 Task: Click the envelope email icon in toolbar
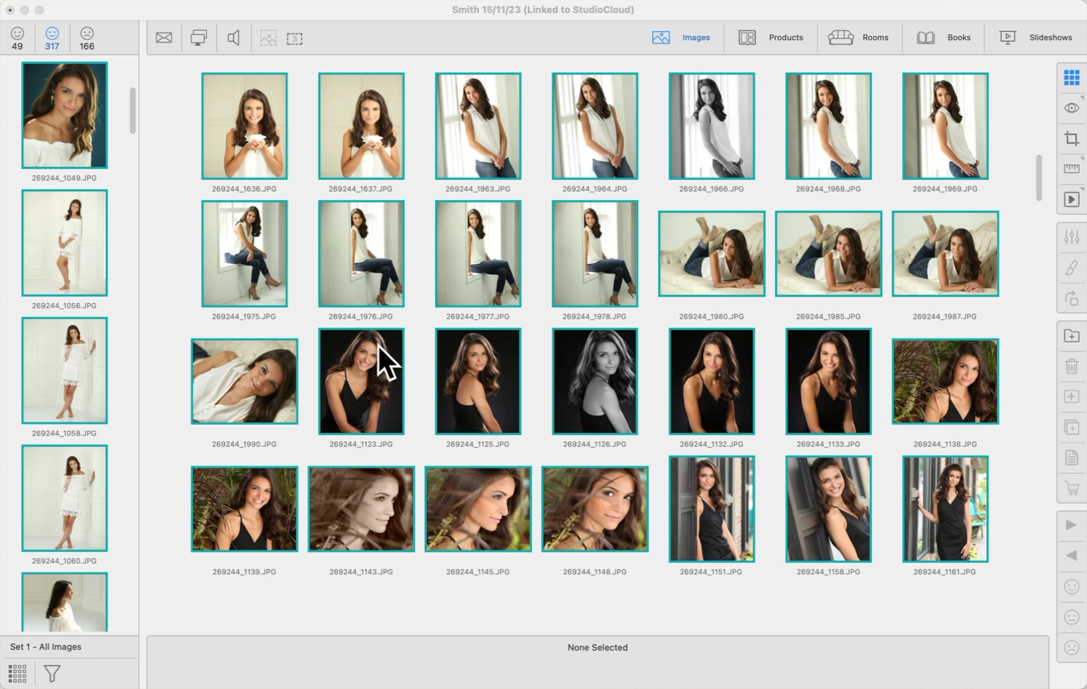tap(164, 38)
